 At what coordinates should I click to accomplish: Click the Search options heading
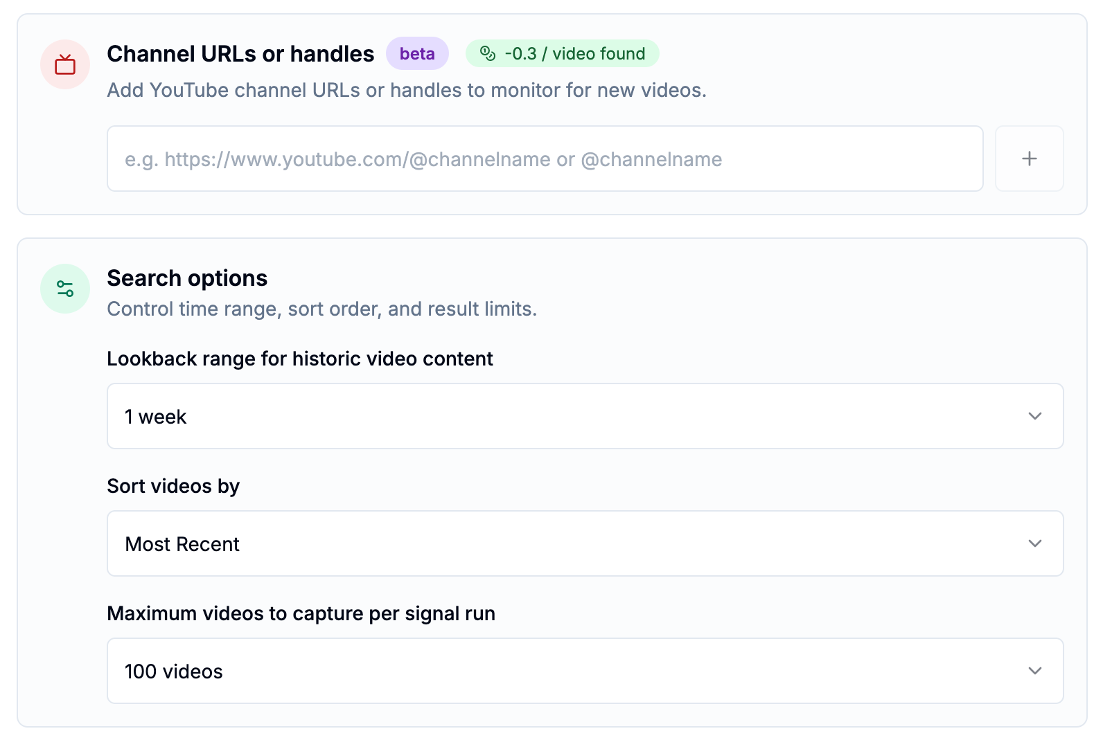(187, 278)
